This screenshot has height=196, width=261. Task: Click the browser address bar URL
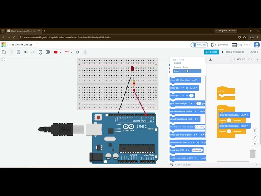click(67, 38)
